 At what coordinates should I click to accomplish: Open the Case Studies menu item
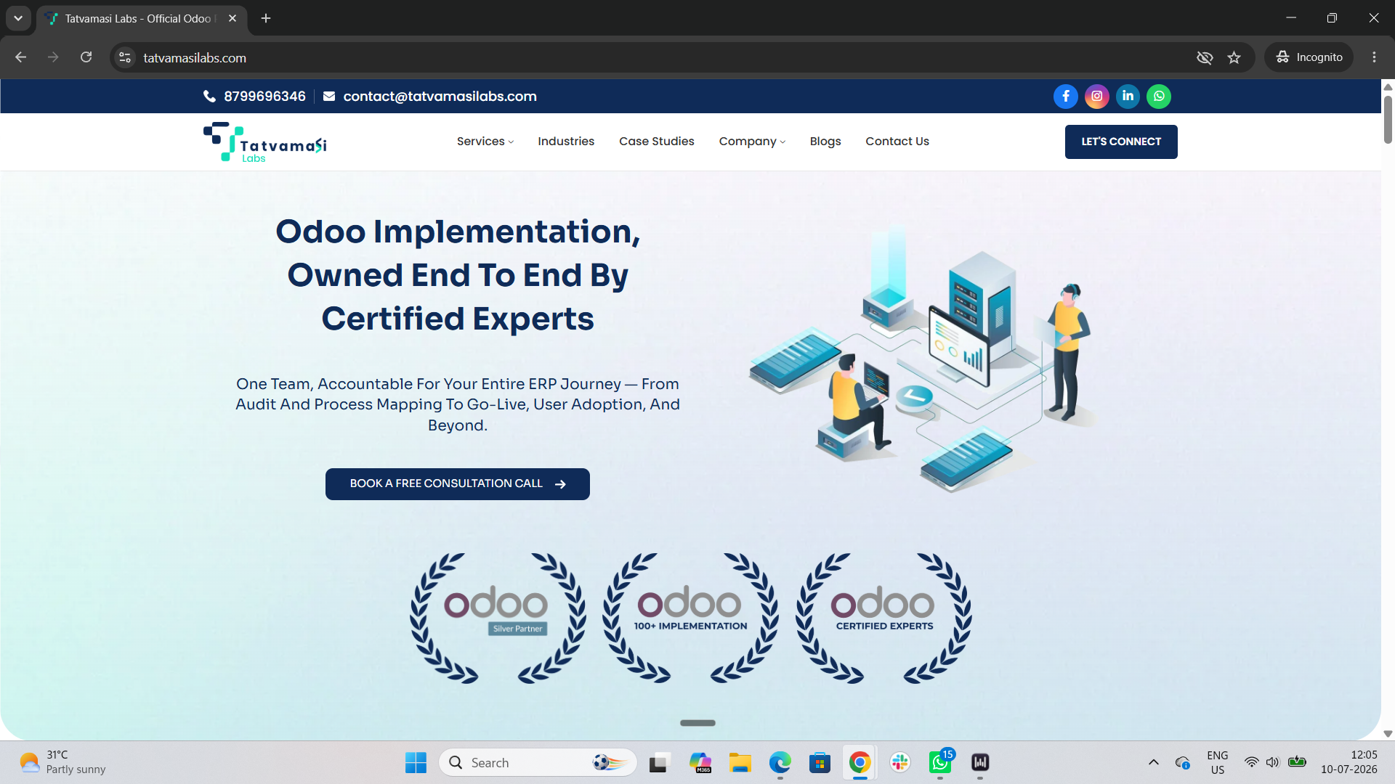[656, 142]
